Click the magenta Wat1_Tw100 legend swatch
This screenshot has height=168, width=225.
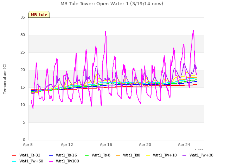pyautogui.click(x=51, y=162)
